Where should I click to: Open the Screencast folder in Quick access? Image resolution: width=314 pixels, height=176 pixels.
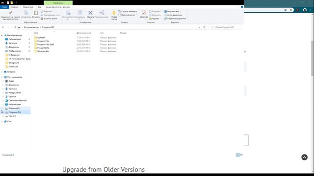13,66
